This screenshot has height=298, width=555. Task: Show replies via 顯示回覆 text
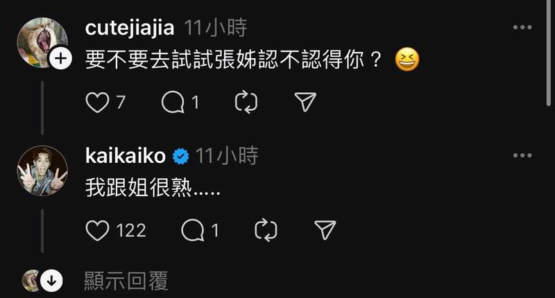tap(126, 281)
